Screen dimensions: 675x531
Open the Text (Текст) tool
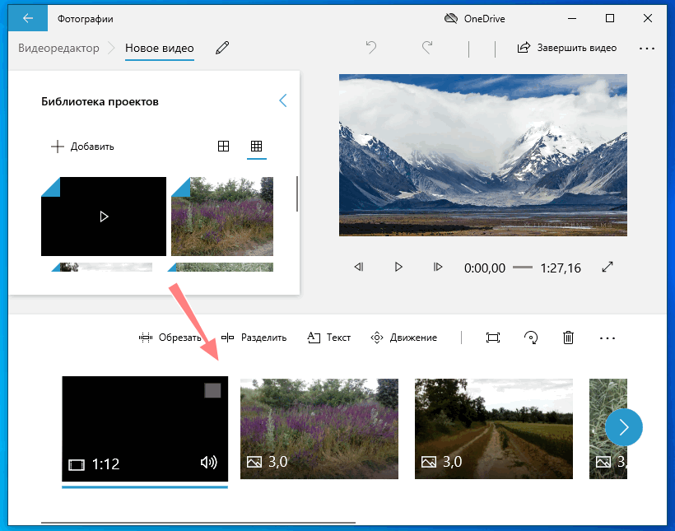328,338
